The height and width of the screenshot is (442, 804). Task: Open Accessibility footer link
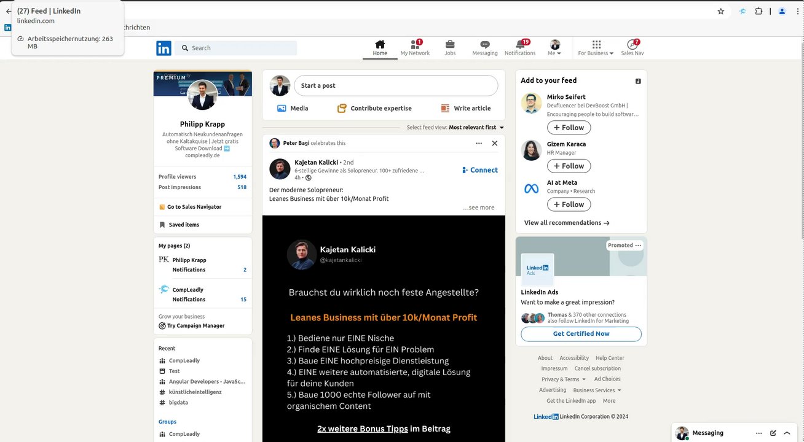[x=574, y=358]
